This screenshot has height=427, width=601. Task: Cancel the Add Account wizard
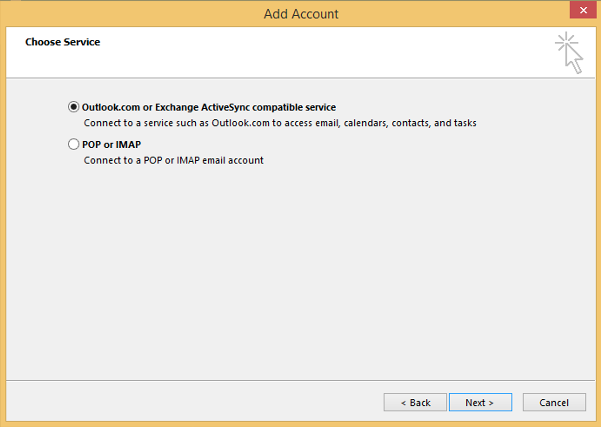554,403
